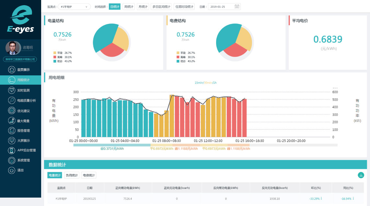
Task: Switch to 15min chart interval
Action: pyautogui.click(x=199, y=83)
